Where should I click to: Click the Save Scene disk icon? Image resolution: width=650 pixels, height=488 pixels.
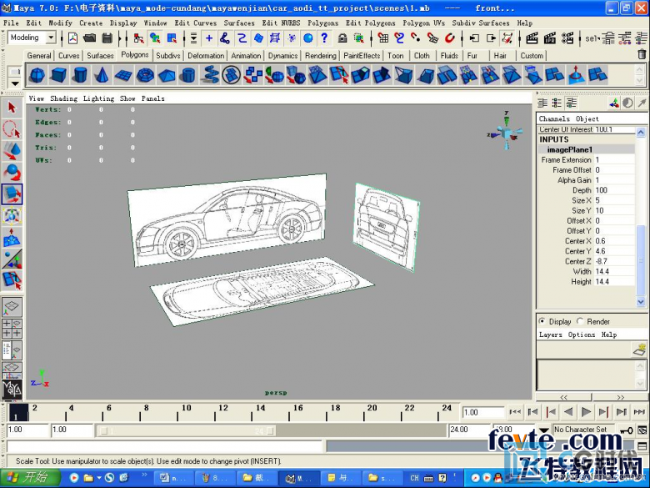pos(107,38)
